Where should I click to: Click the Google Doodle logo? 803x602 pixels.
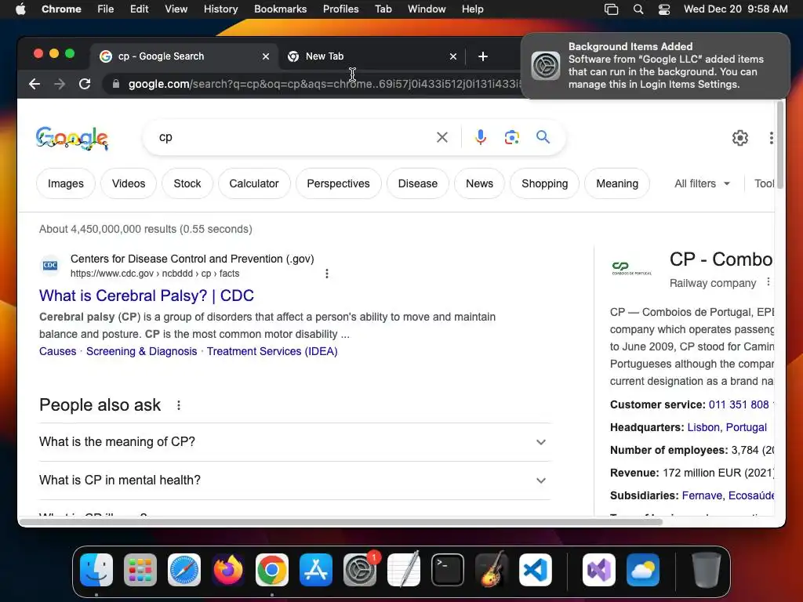tap(72, 138)
